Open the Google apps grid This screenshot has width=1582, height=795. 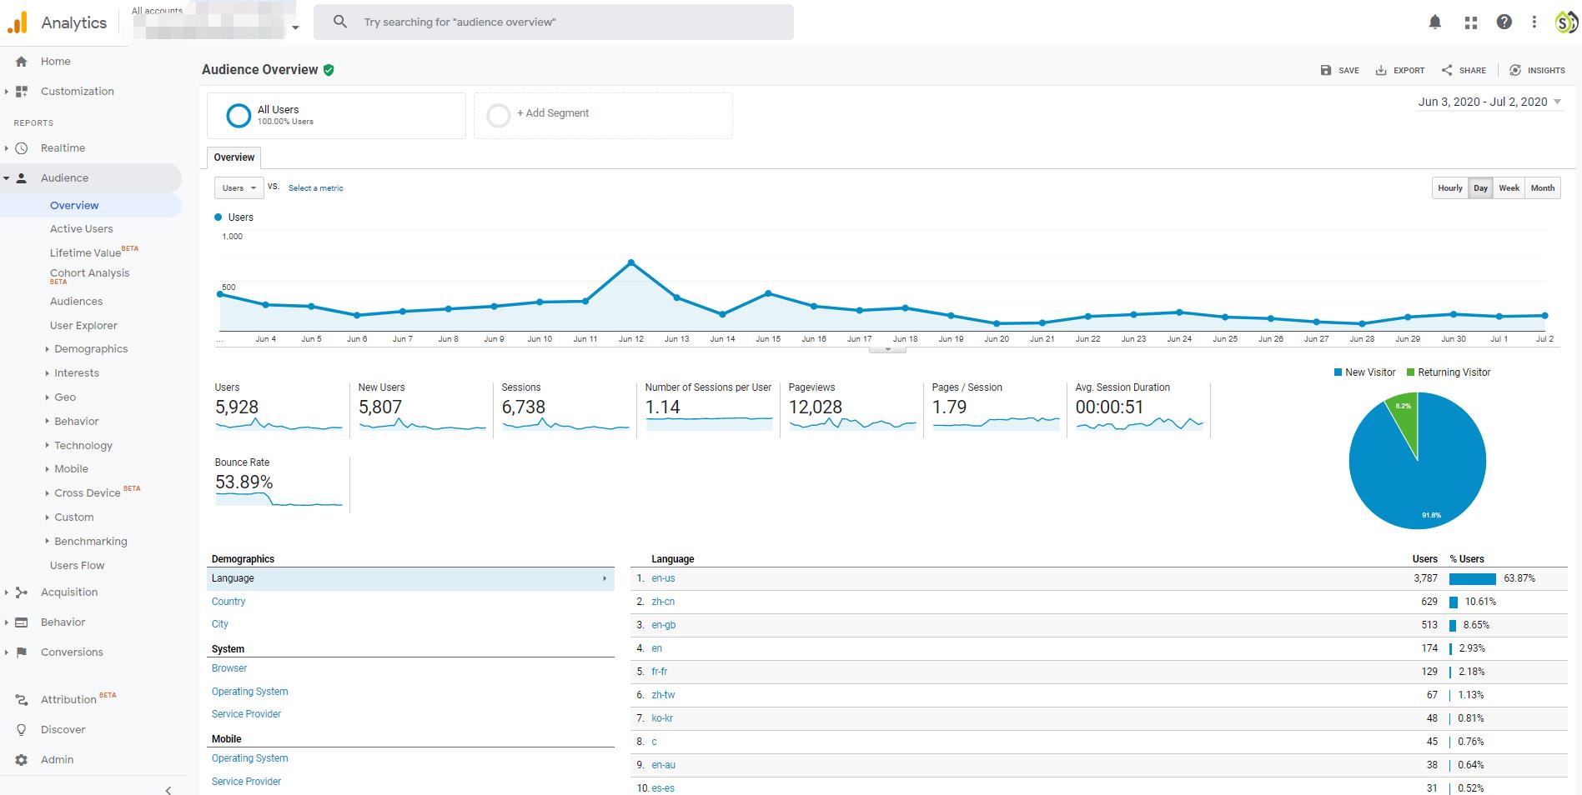[1470, 22]
